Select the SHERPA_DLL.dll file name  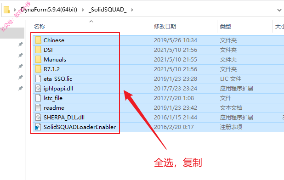coord(64,117)
